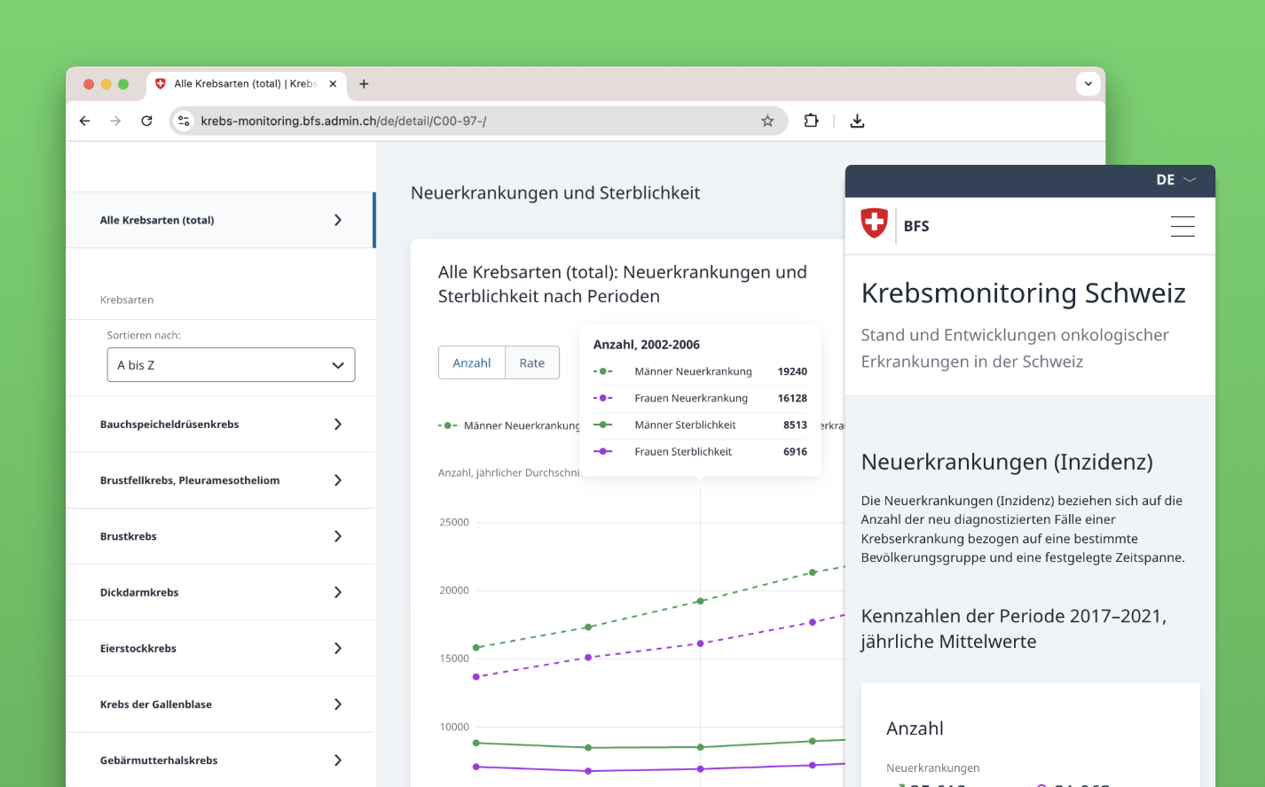Click the Neuerkrankungen und Sterblichkeit heading

coord(555,193)
